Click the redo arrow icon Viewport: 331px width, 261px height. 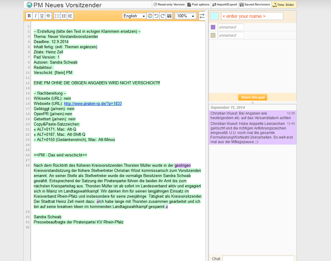click(163, 16)
